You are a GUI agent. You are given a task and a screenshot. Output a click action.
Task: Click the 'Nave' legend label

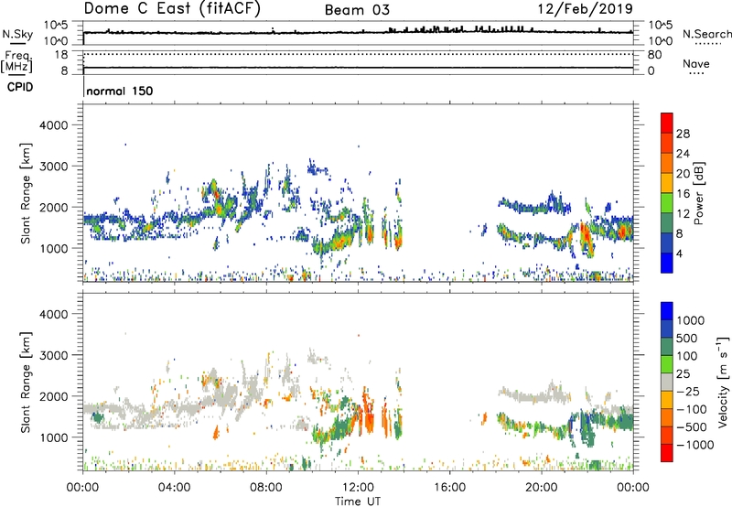coord(696,63)
